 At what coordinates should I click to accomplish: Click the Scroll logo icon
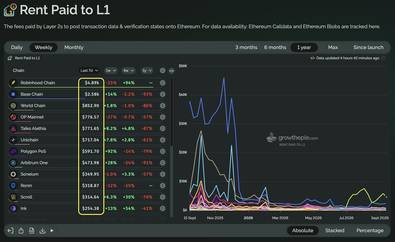point(13,197)
